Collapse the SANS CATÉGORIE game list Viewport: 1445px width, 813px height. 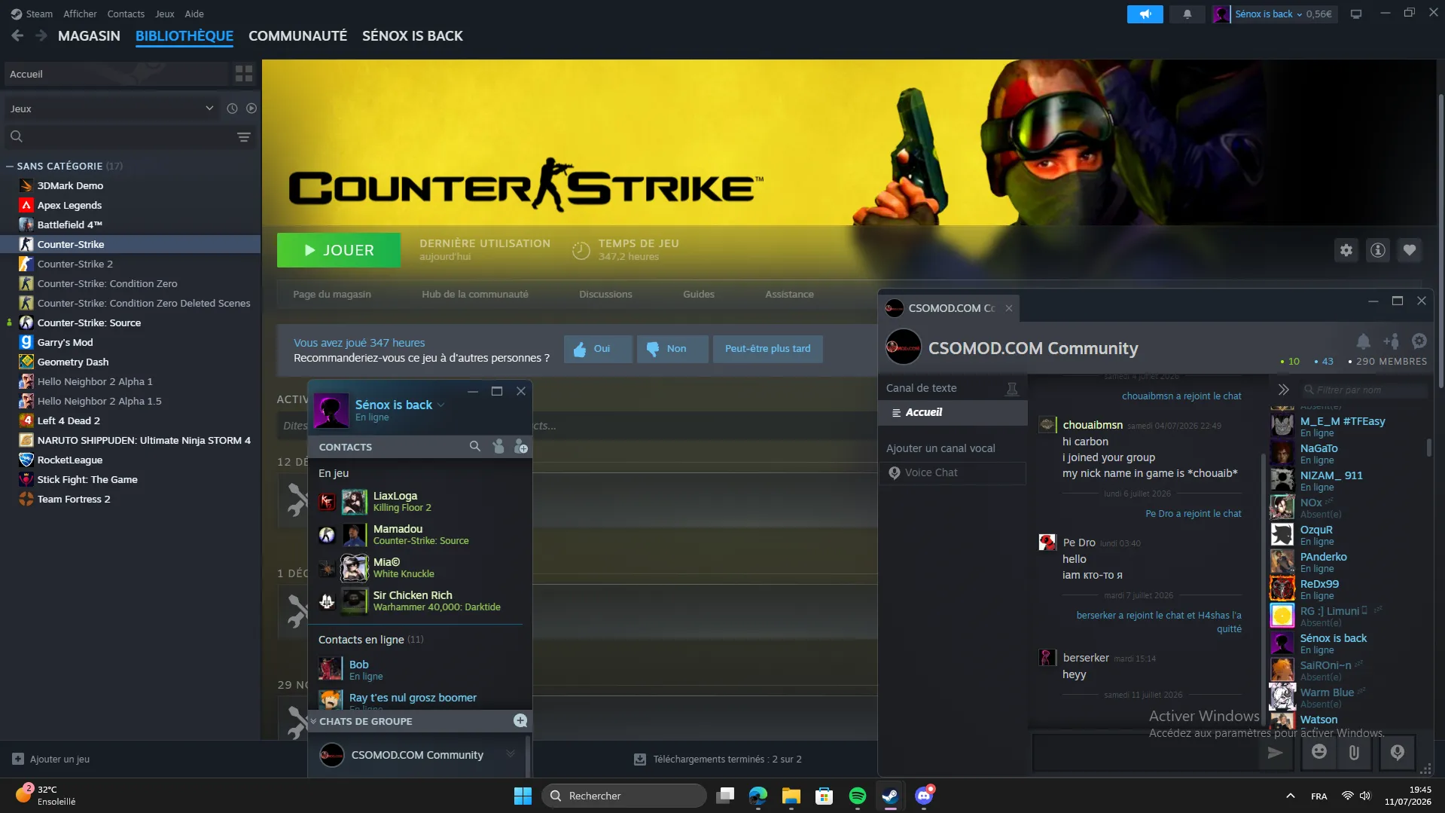(x=10, y=166)
